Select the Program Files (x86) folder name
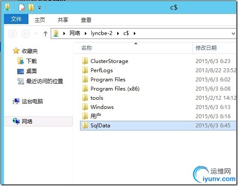 [x=115, y=89]
